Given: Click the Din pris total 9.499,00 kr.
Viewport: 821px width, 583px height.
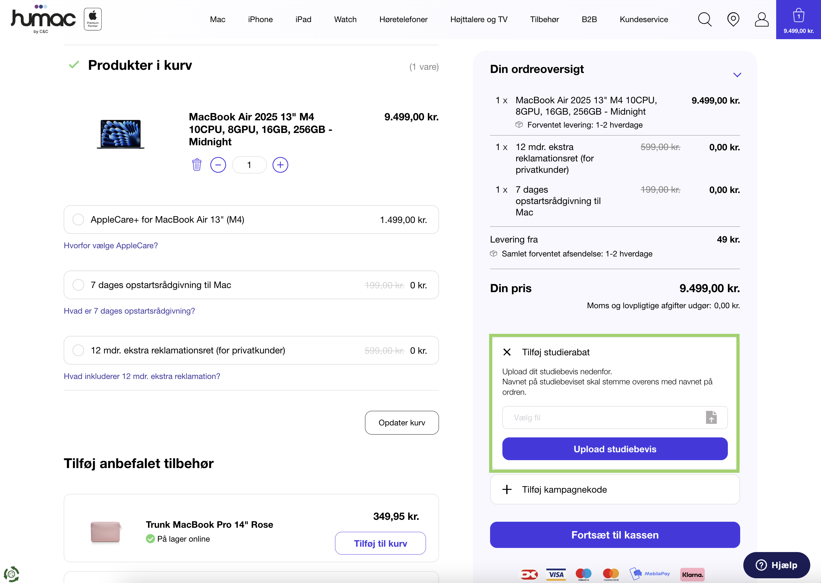Looking at the screenshot, I should (x=710, y=288).
